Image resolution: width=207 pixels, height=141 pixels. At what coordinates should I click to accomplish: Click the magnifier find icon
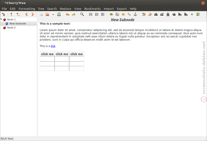tap(82, 14)
